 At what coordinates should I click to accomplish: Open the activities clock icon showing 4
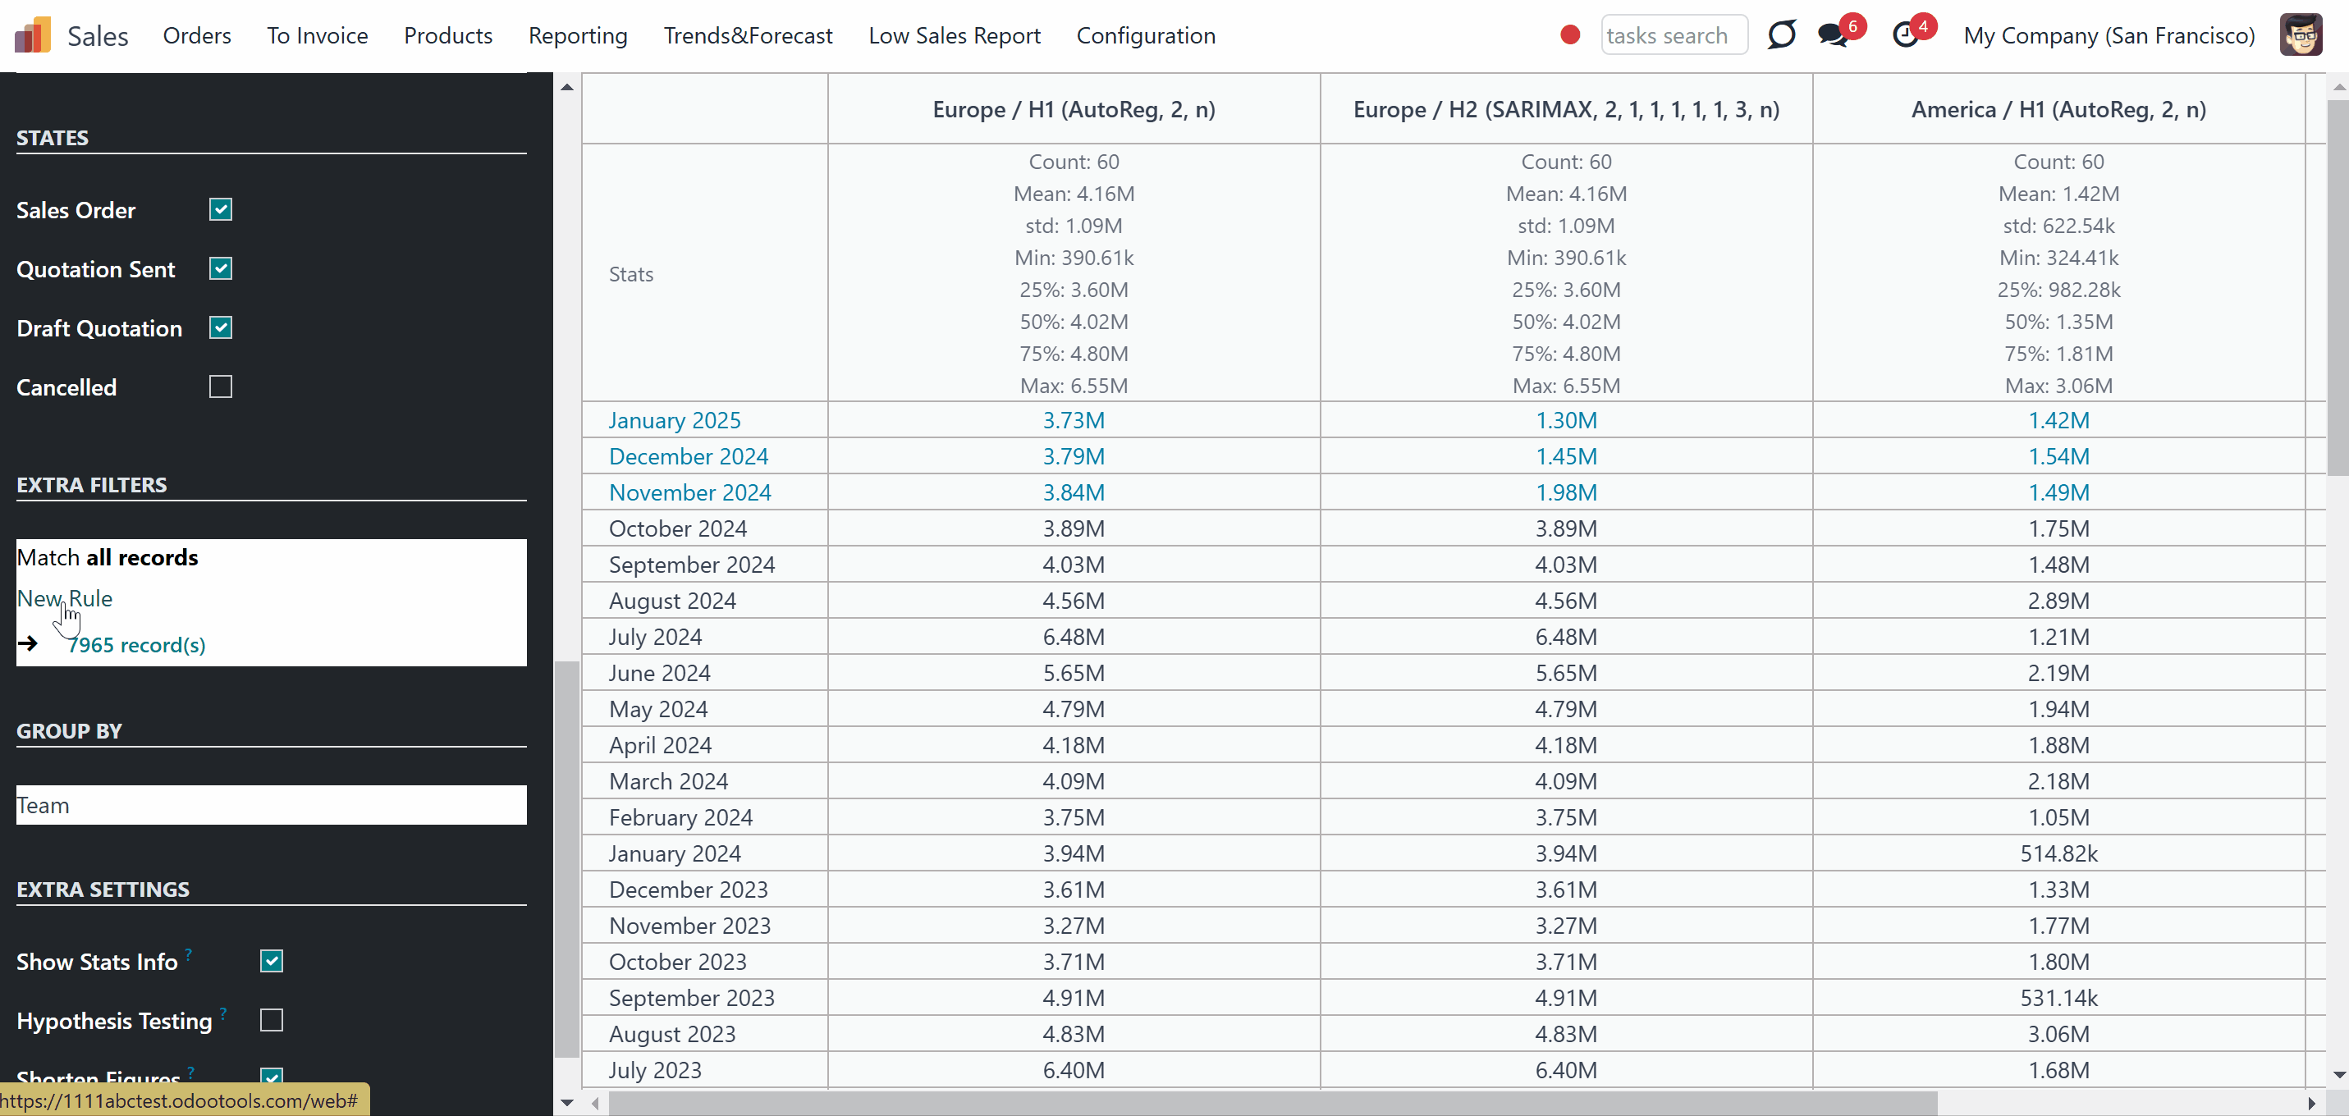1906,35
